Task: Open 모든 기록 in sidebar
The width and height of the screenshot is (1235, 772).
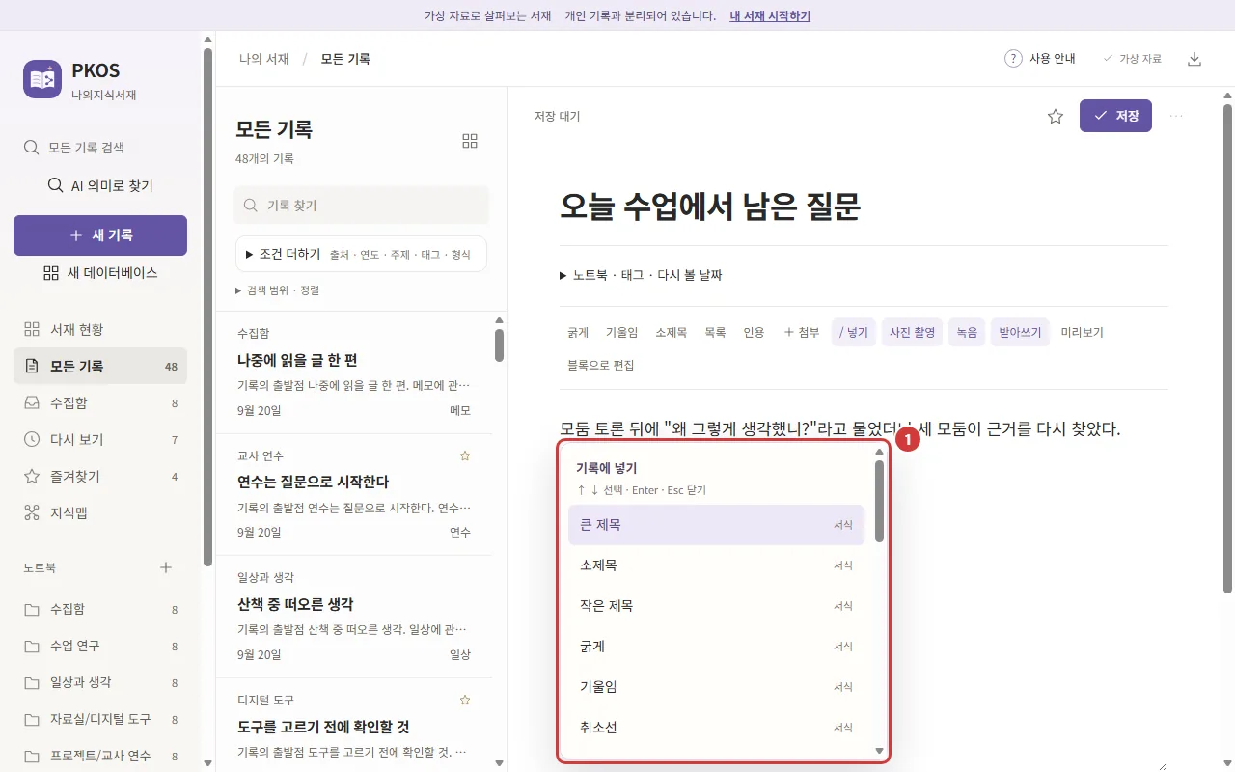Action: click(x=100, y=366)
